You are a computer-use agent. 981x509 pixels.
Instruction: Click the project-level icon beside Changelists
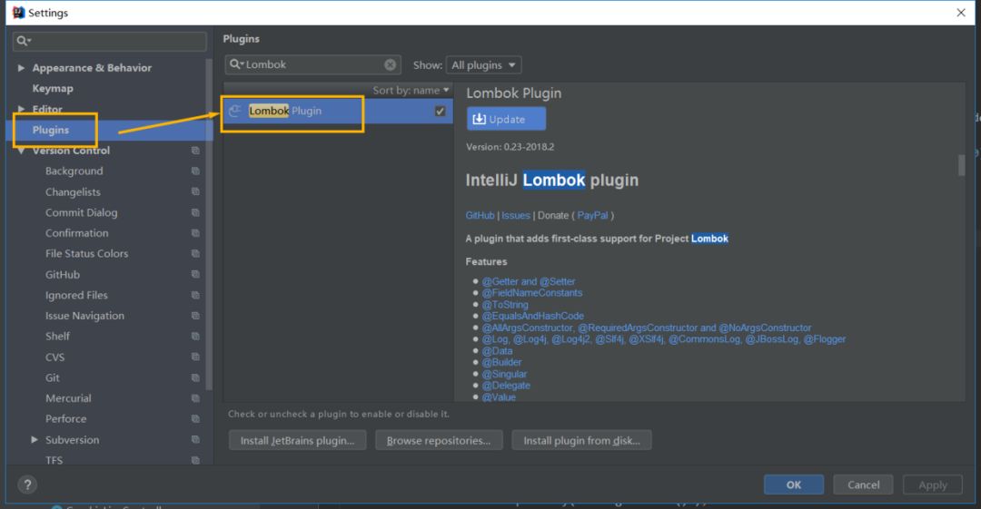point(195,191)
